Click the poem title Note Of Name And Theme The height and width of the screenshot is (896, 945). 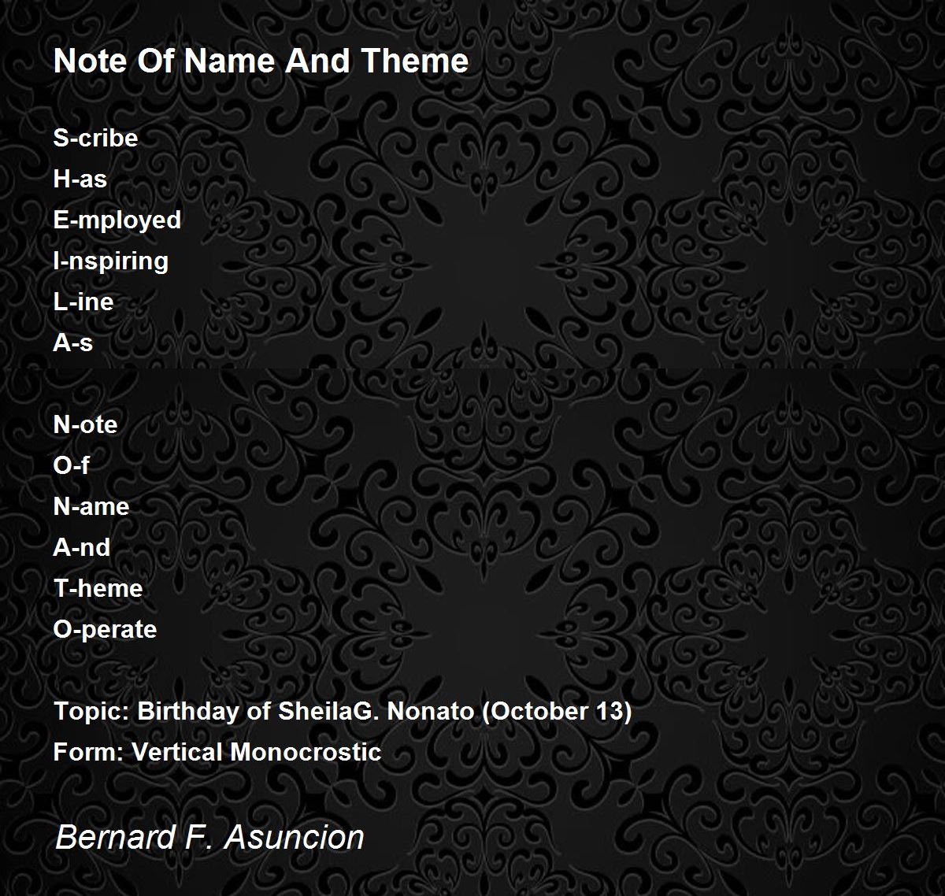tap(261, 61)
